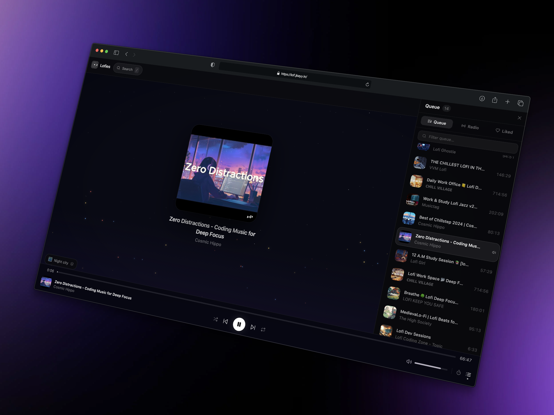This screenshot has height=415, width=554.
Task: Adjust the volume slider
Action: [x=431, y=366]
